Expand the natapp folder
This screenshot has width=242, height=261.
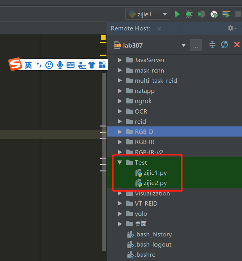click(120, 91)
